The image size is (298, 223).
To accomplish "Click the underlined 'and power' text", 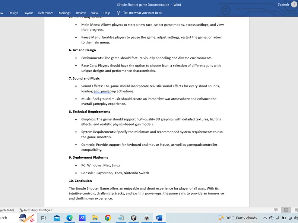I will coord(102,91).
